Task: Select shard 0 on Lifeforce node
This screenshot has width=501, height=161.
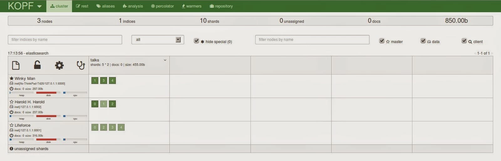Action: [x=95, y=127]
